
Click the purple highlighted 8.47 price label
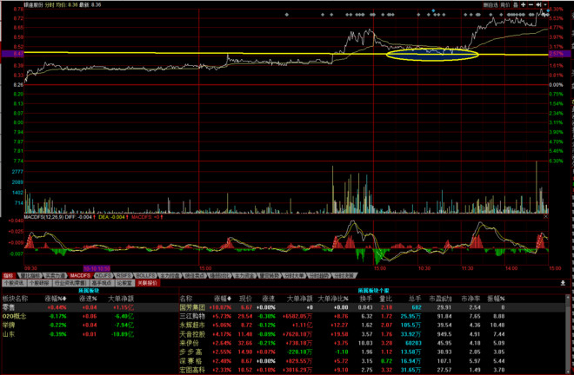[x=12, y=54]
